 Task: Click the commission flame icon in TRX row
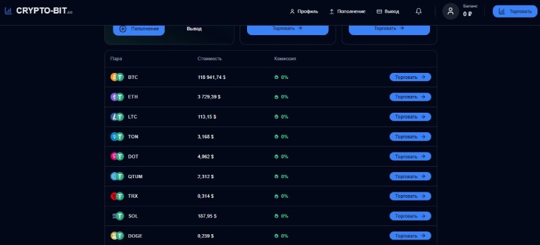(276, 196)
